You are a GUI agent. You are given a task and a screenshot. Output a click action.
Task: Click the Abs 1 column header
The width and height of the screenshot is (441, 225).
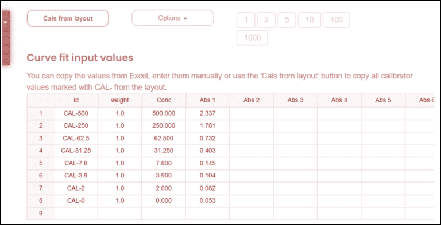207,100
